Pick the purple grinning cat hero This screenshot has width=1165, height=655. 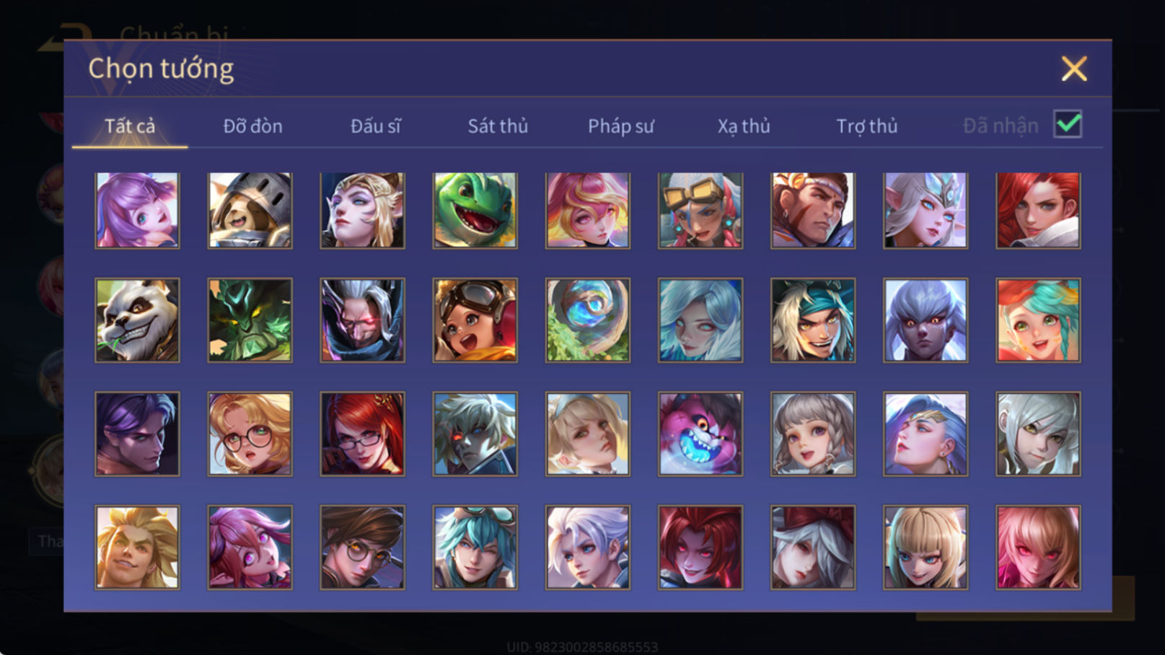click(700, 434)
